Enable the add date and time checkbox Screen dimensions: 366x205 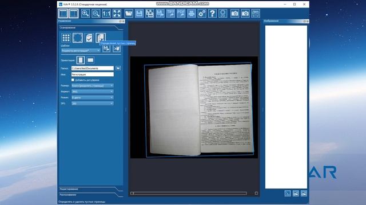tap(73, 80)
